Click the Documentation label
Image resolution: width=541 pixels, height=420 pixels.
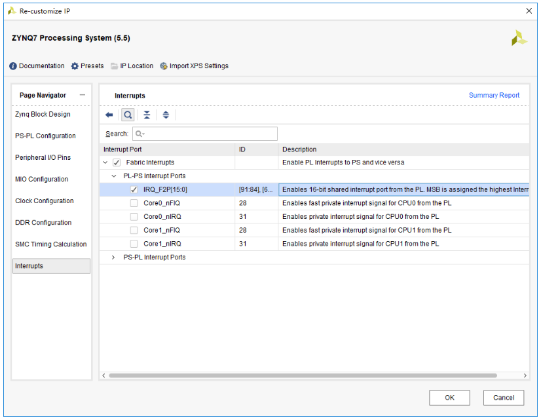tap(42, 66)
